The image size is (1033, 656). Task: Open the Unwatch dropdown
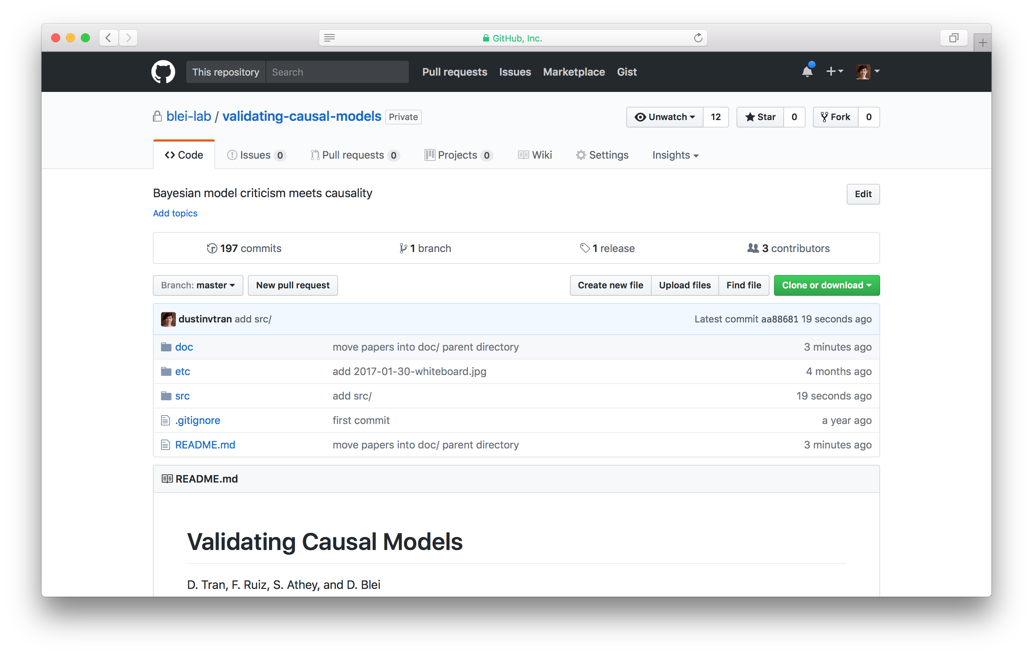click(665, 117)
